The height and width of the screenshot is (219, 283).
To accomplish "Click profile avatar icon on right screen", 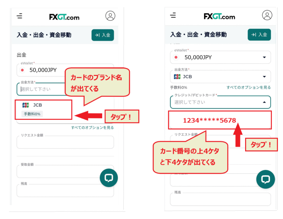I will [x=267, y=15].
